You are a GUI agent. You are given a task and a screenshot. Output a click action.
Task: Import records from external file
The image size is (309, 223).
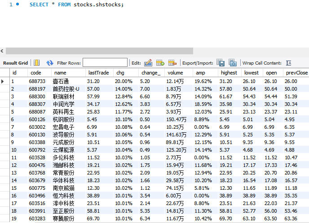233,63
